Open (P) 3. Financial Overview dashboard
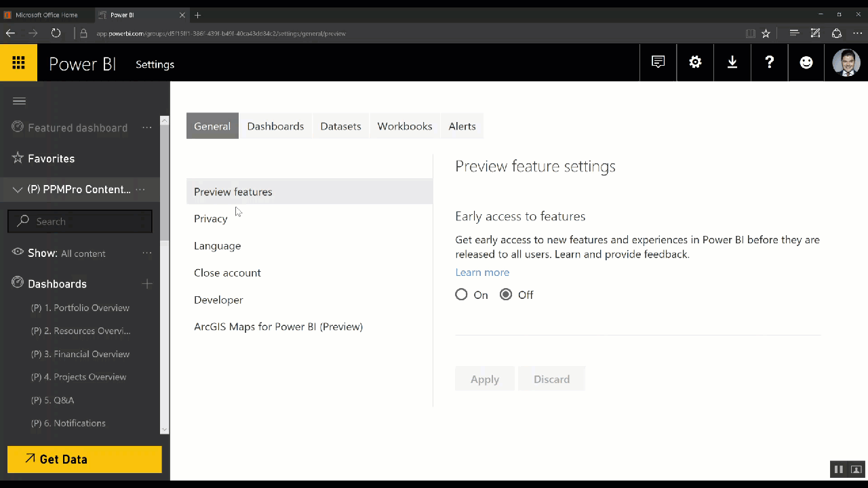 80,354
